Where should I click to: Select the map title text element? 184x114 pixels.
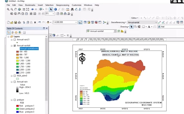[x=121, y=55]
